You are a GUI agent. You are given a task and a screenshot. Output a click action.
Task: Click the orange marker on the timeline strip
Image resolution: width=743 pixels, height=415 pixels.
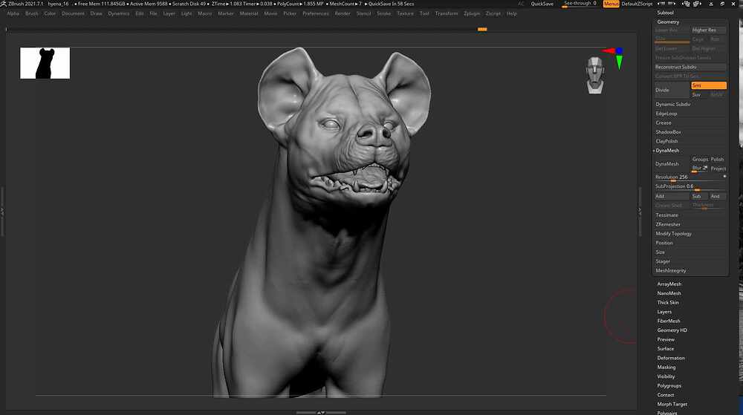tap(482, 30)
